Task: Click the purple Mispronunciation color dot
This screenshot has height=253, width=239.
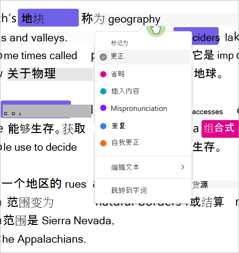Action: [x=103, y=108]
